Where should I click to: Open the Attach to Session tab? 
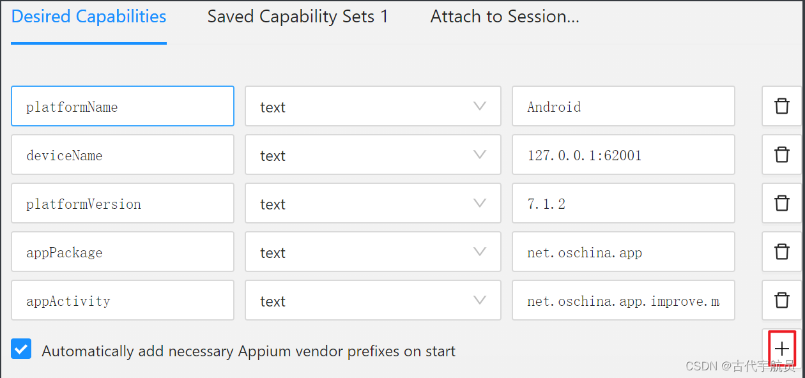click(505, 17)
